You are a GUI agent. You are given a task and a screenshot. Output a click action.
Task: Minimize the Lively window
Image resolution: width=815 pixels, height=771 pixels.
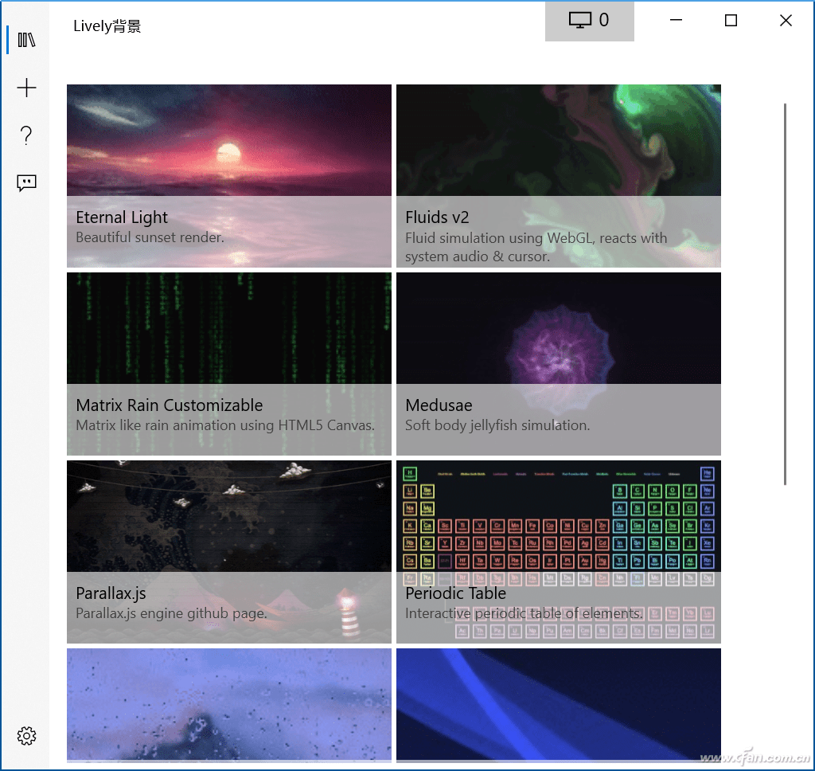coord(677,21)
